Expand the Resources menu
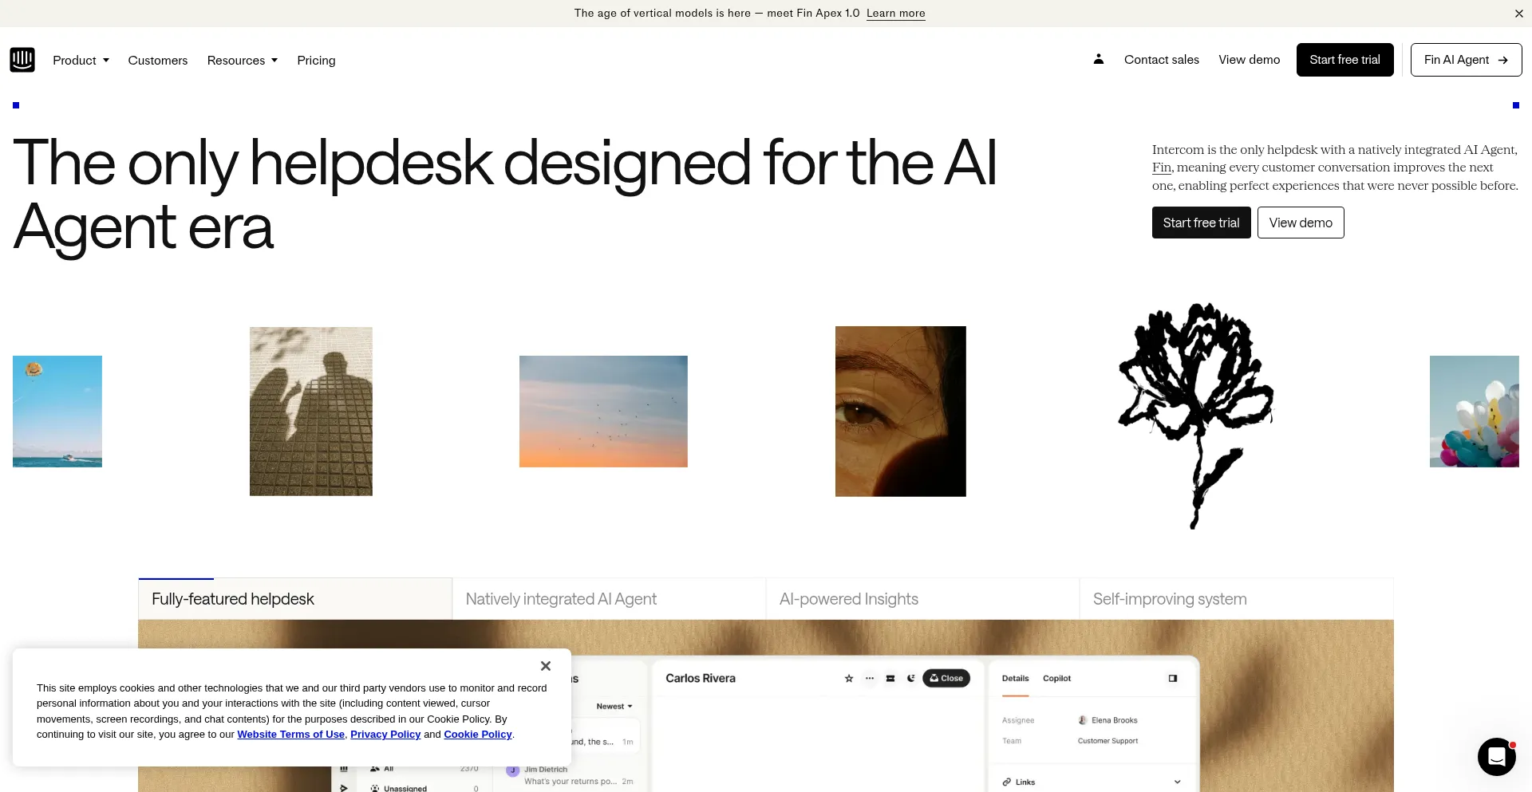Screen dimensions: 1532x792 coord(243,61)
